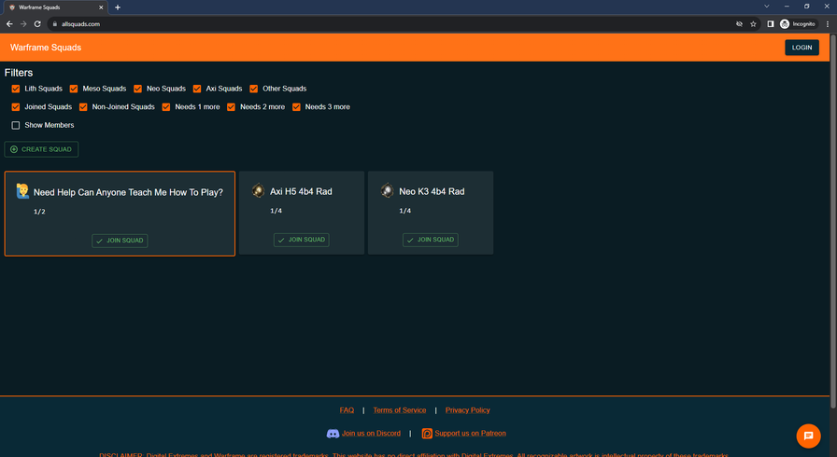The image size is (837, 457).
Task: Uncheck the Meso Squads filter
Action: coord(74,89)
